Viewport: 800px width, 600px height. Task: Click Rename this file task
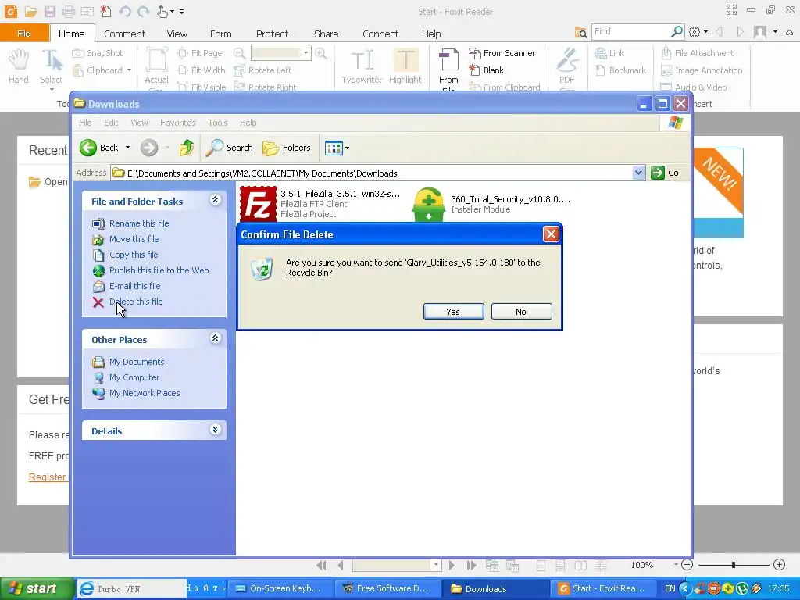point(139,223)
